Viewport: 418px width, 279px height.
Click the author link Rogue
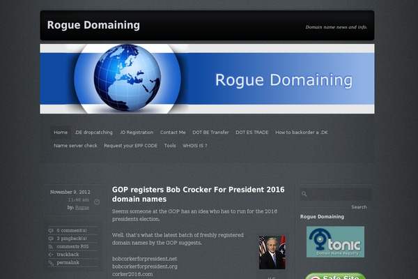coord(82,207)
